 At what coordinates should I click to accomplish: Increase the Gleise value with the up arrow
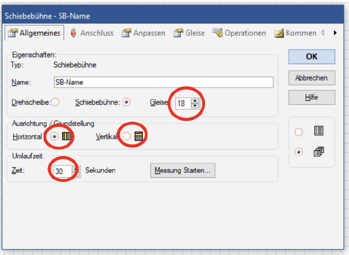coord(195,101)
